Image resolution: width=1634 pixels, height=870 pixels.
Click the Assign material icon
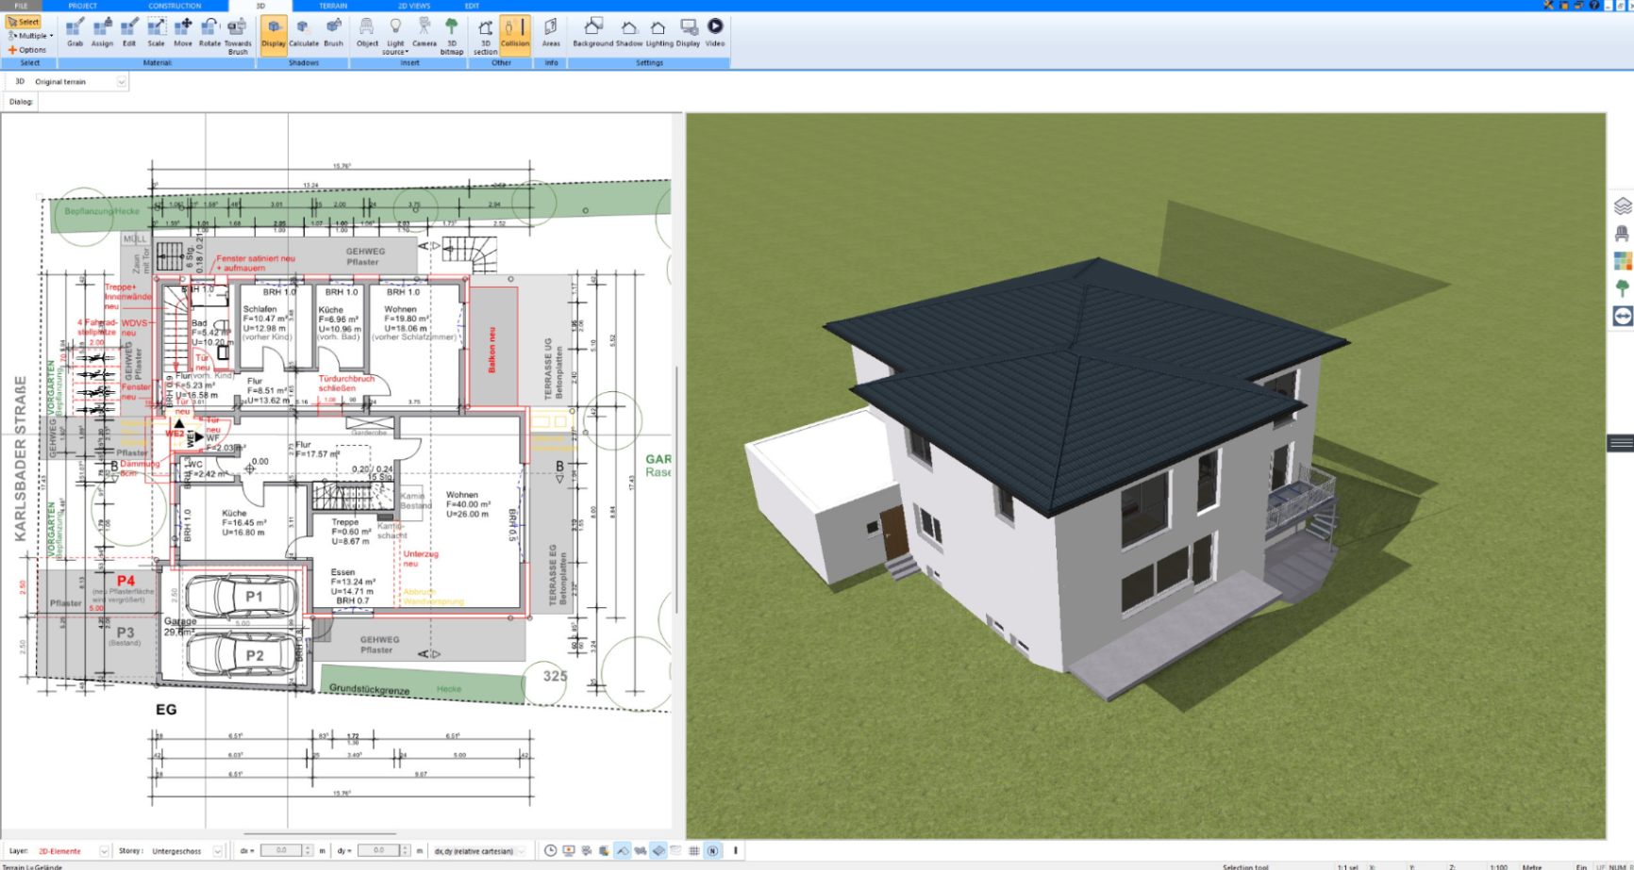102,33
